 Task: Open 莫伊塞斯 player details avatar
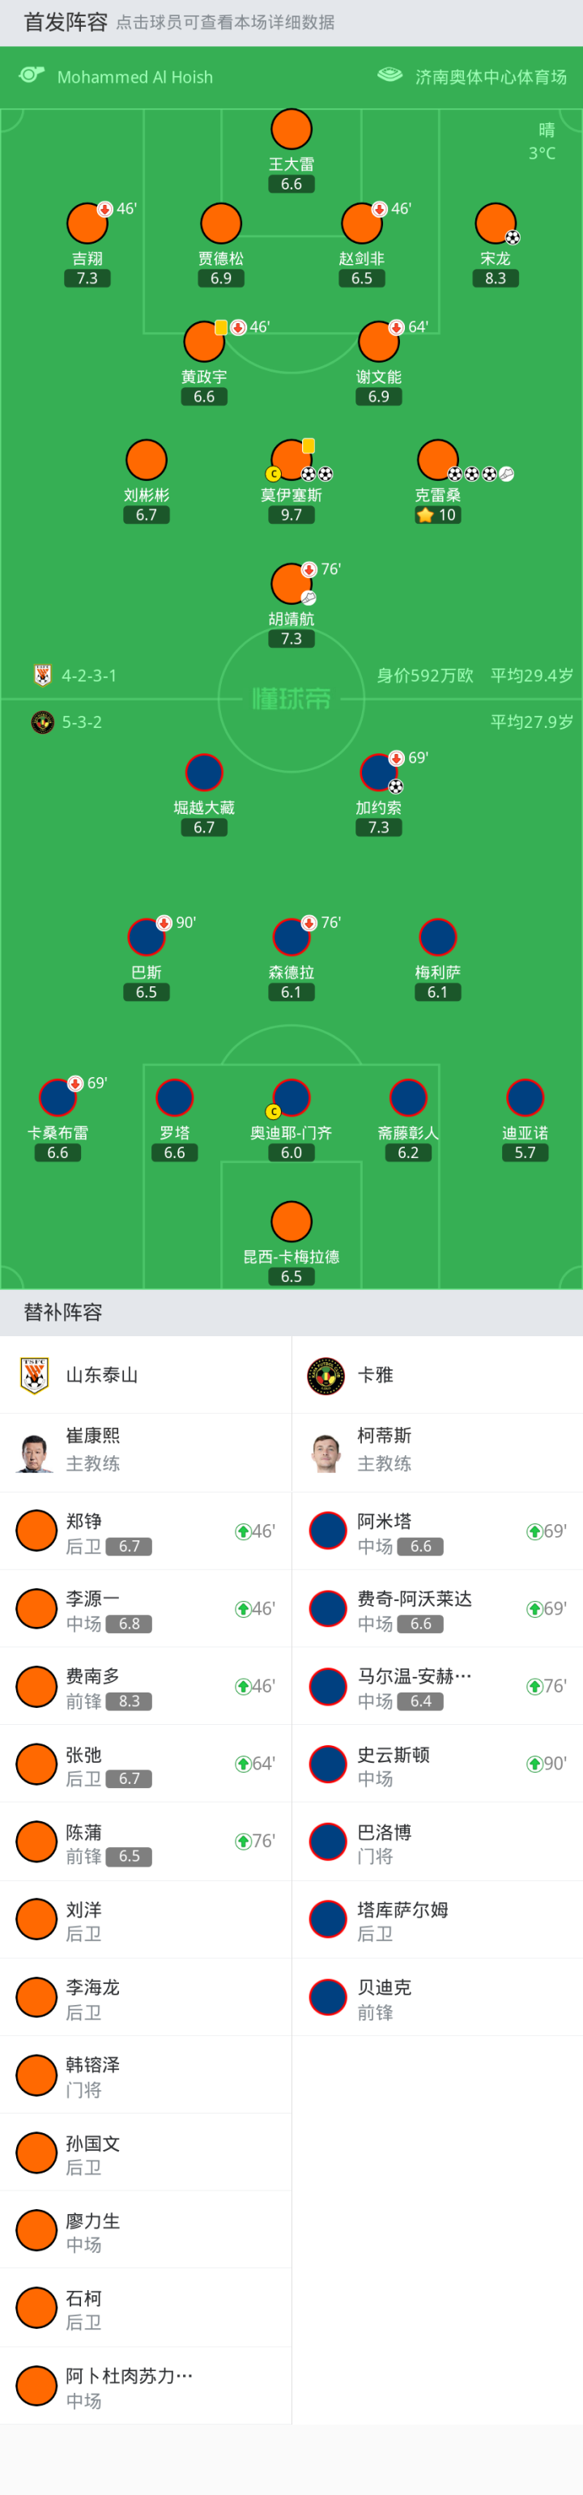tap(291, 460)
